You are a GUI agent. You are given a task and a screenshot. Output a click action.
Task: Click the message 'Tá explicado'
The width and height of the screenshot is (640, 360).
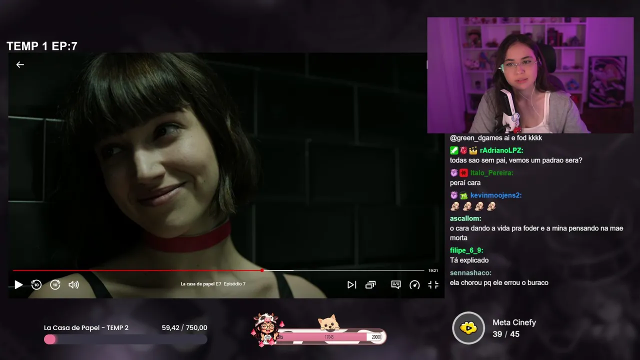[x=469, y=260]
